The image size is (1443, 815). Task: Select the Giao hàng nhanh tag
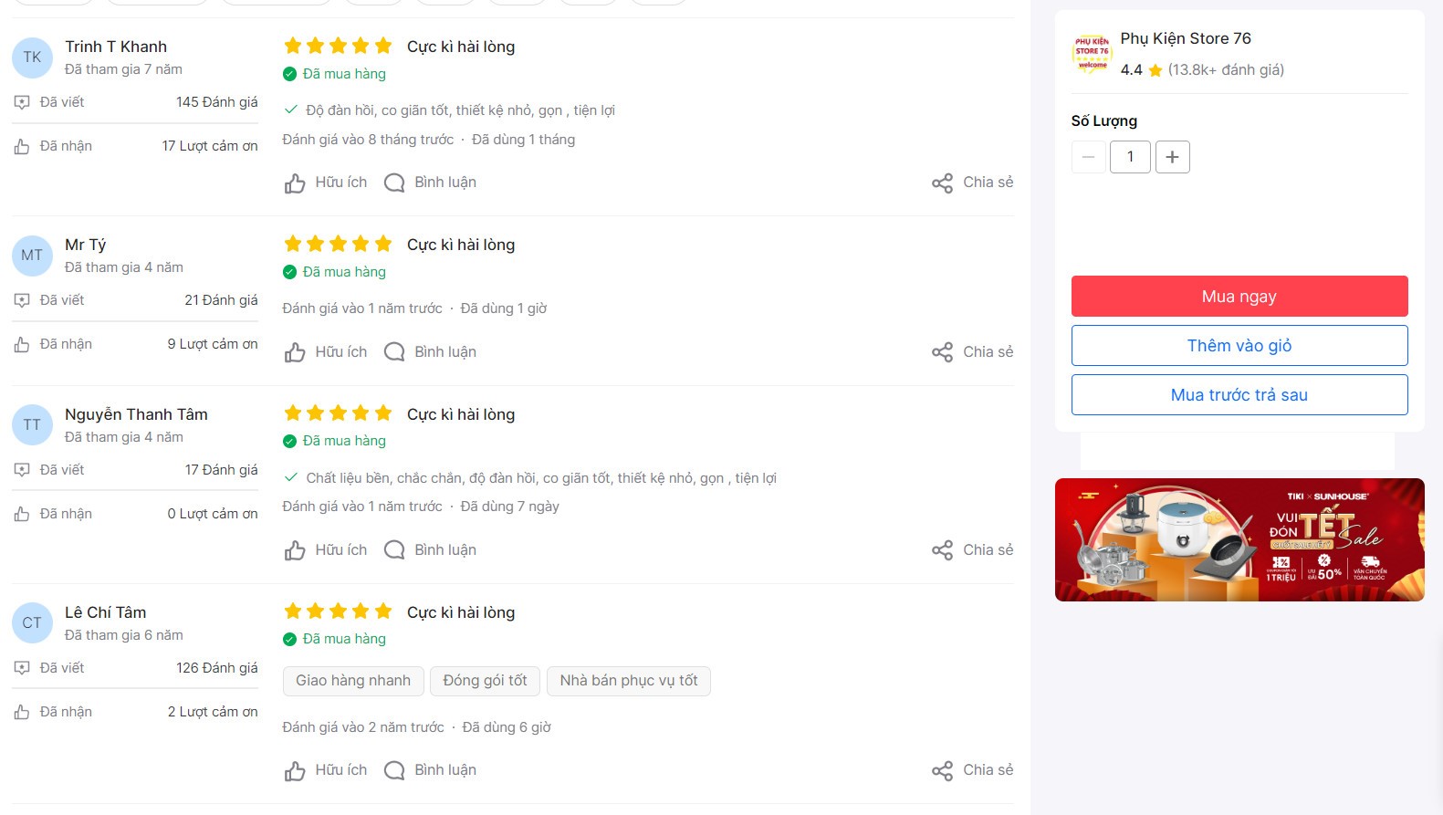click(353, 681)
